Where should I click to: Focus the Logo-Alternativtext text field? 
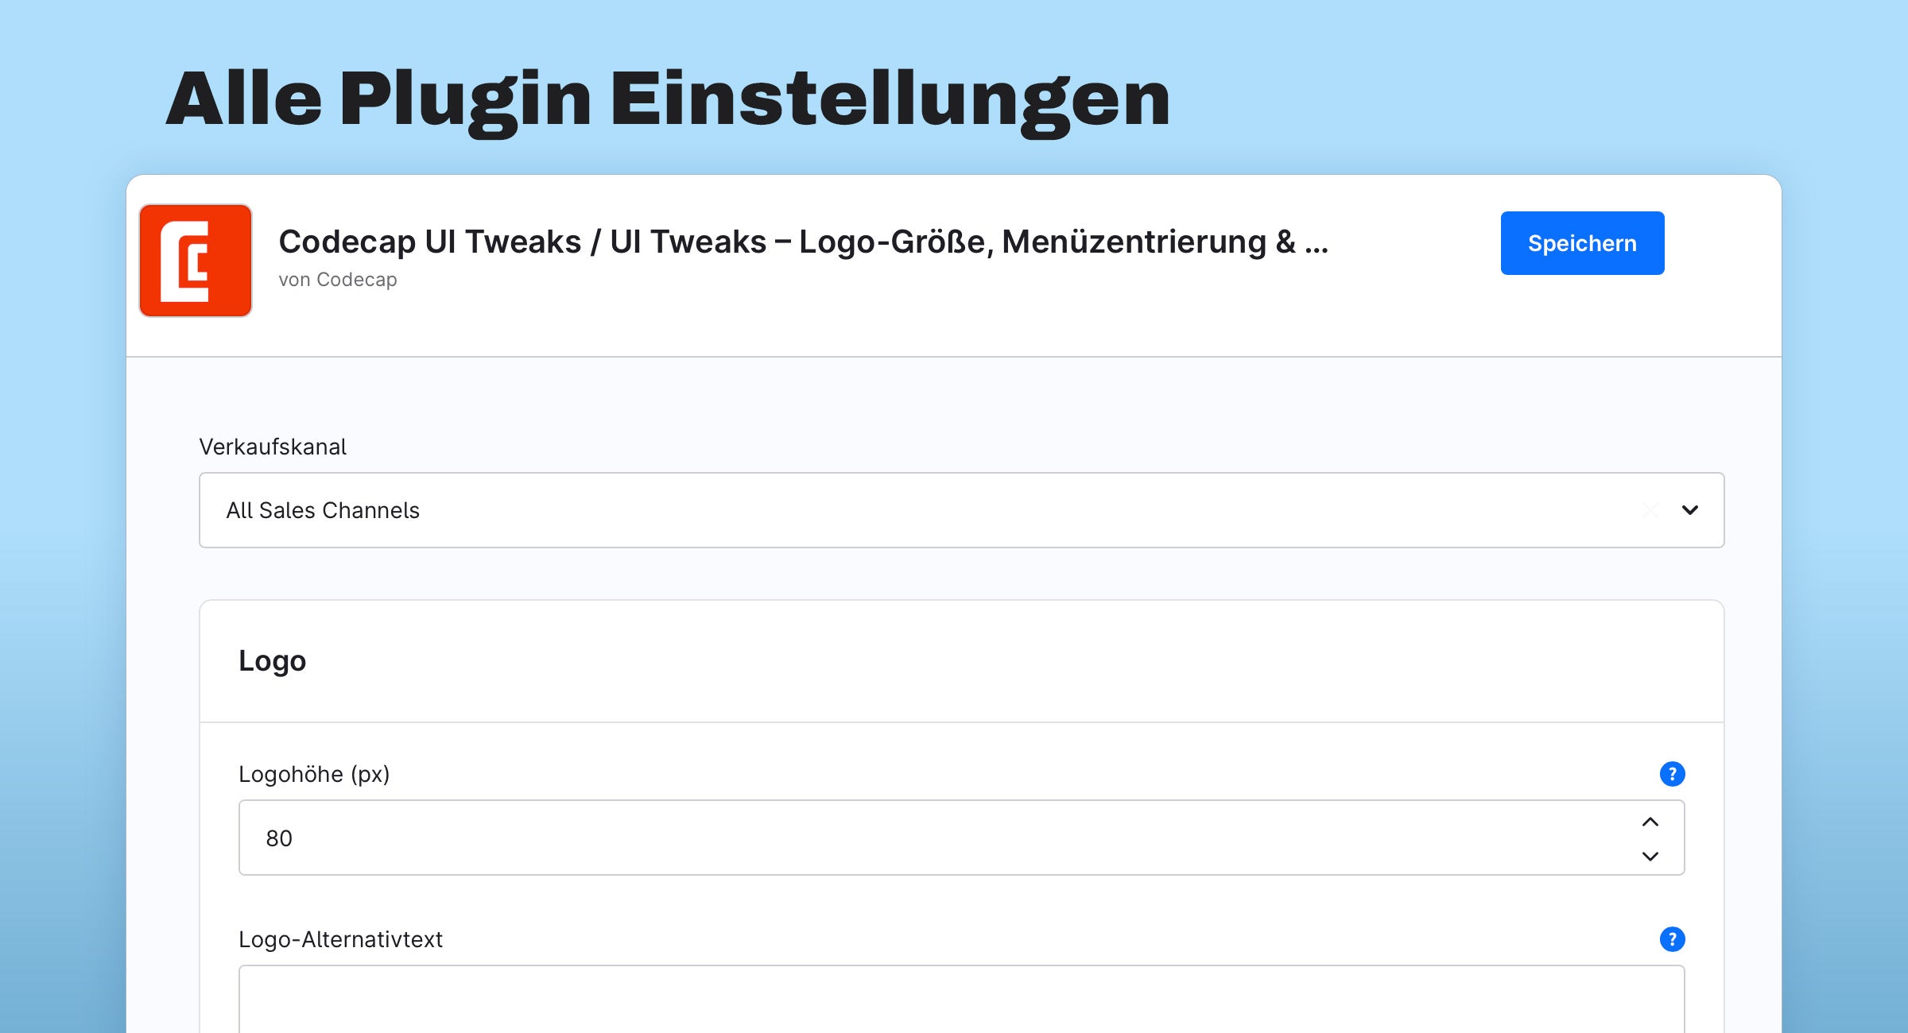click(961, 1000)
